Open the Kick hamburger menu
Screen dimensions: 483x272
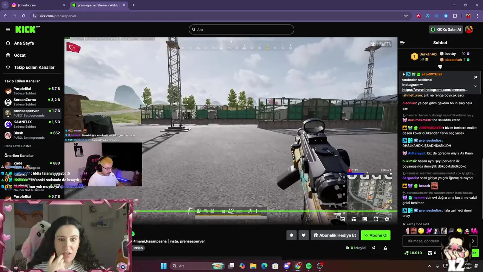8,29
